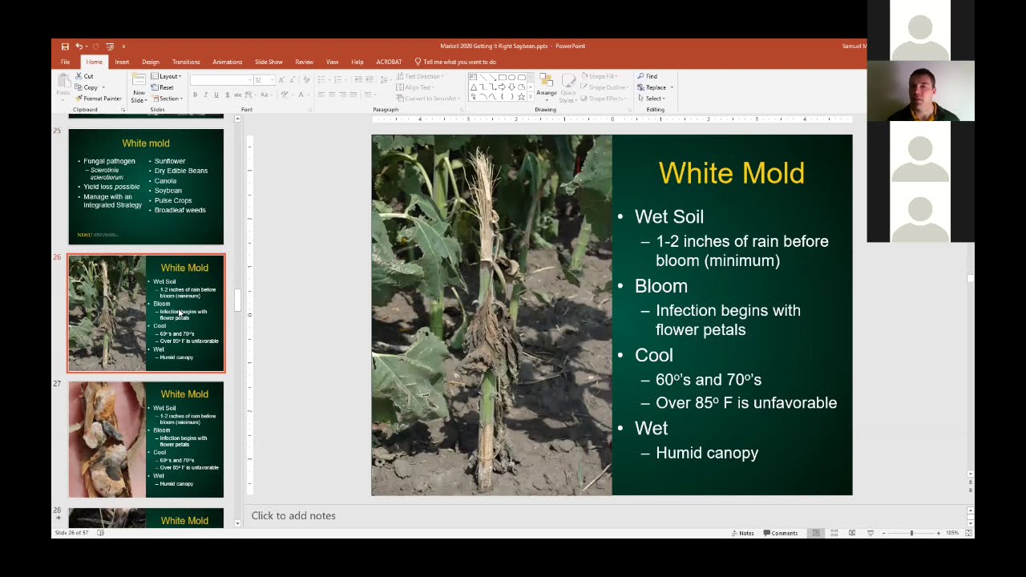
Task: Toggle numbered list
Action: point(340,79)
